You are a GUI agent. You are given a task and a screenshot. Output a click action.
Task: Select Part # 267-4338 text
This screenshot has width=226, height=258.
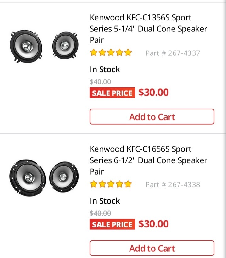[x=173, y=185]
